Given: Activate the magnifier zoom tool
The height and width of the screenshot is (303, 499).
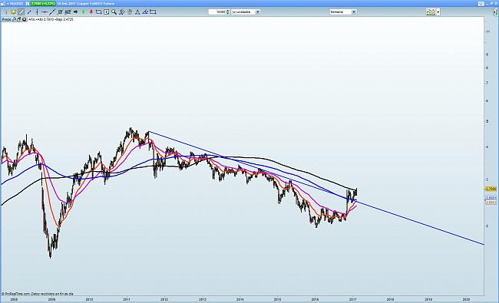Looking at the screenshot, I should (114, 12).
